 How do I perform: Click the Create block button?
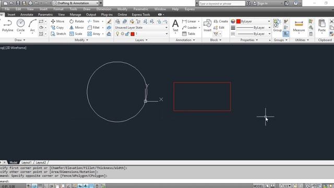coord(221,21)
